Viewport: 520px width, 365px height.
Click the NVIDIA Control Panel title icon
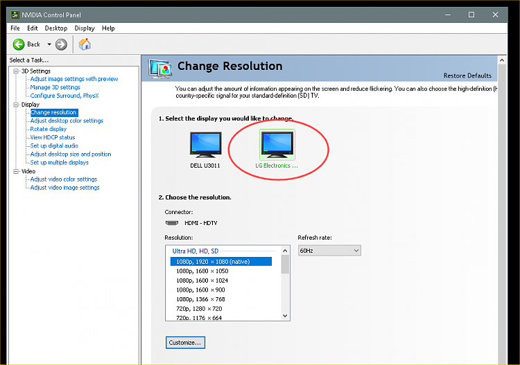(15, 15)
